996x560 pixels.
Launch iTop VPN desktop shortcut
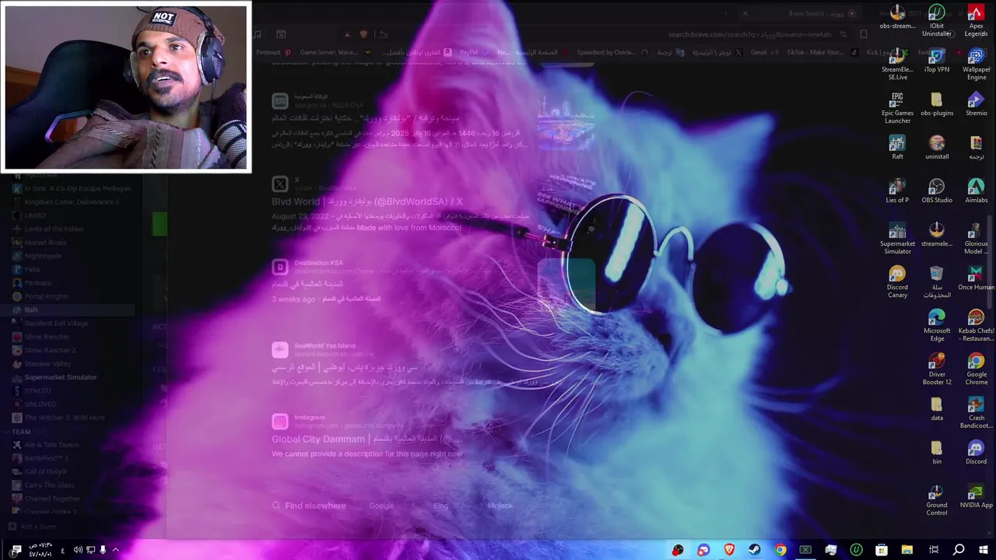pos(937,61)
